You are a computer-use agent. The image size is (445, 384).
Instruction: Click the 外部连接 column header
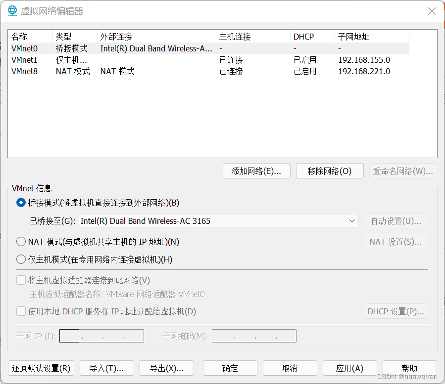(x=157, y=37)
